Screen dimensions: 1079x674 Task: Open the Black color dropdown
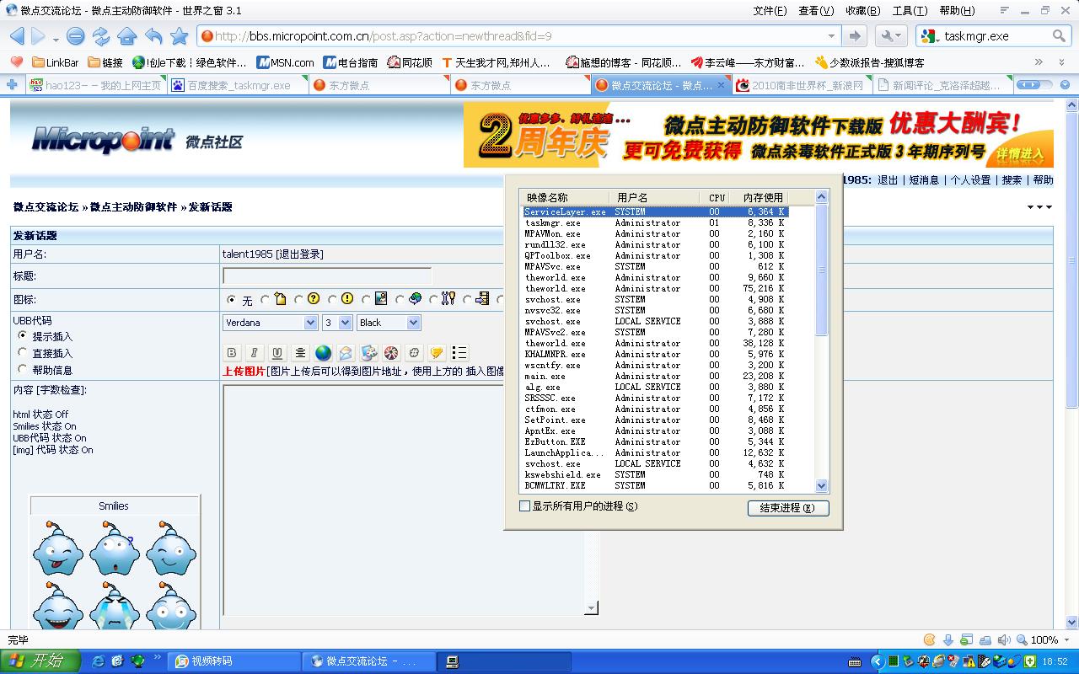tap(389, 323)
